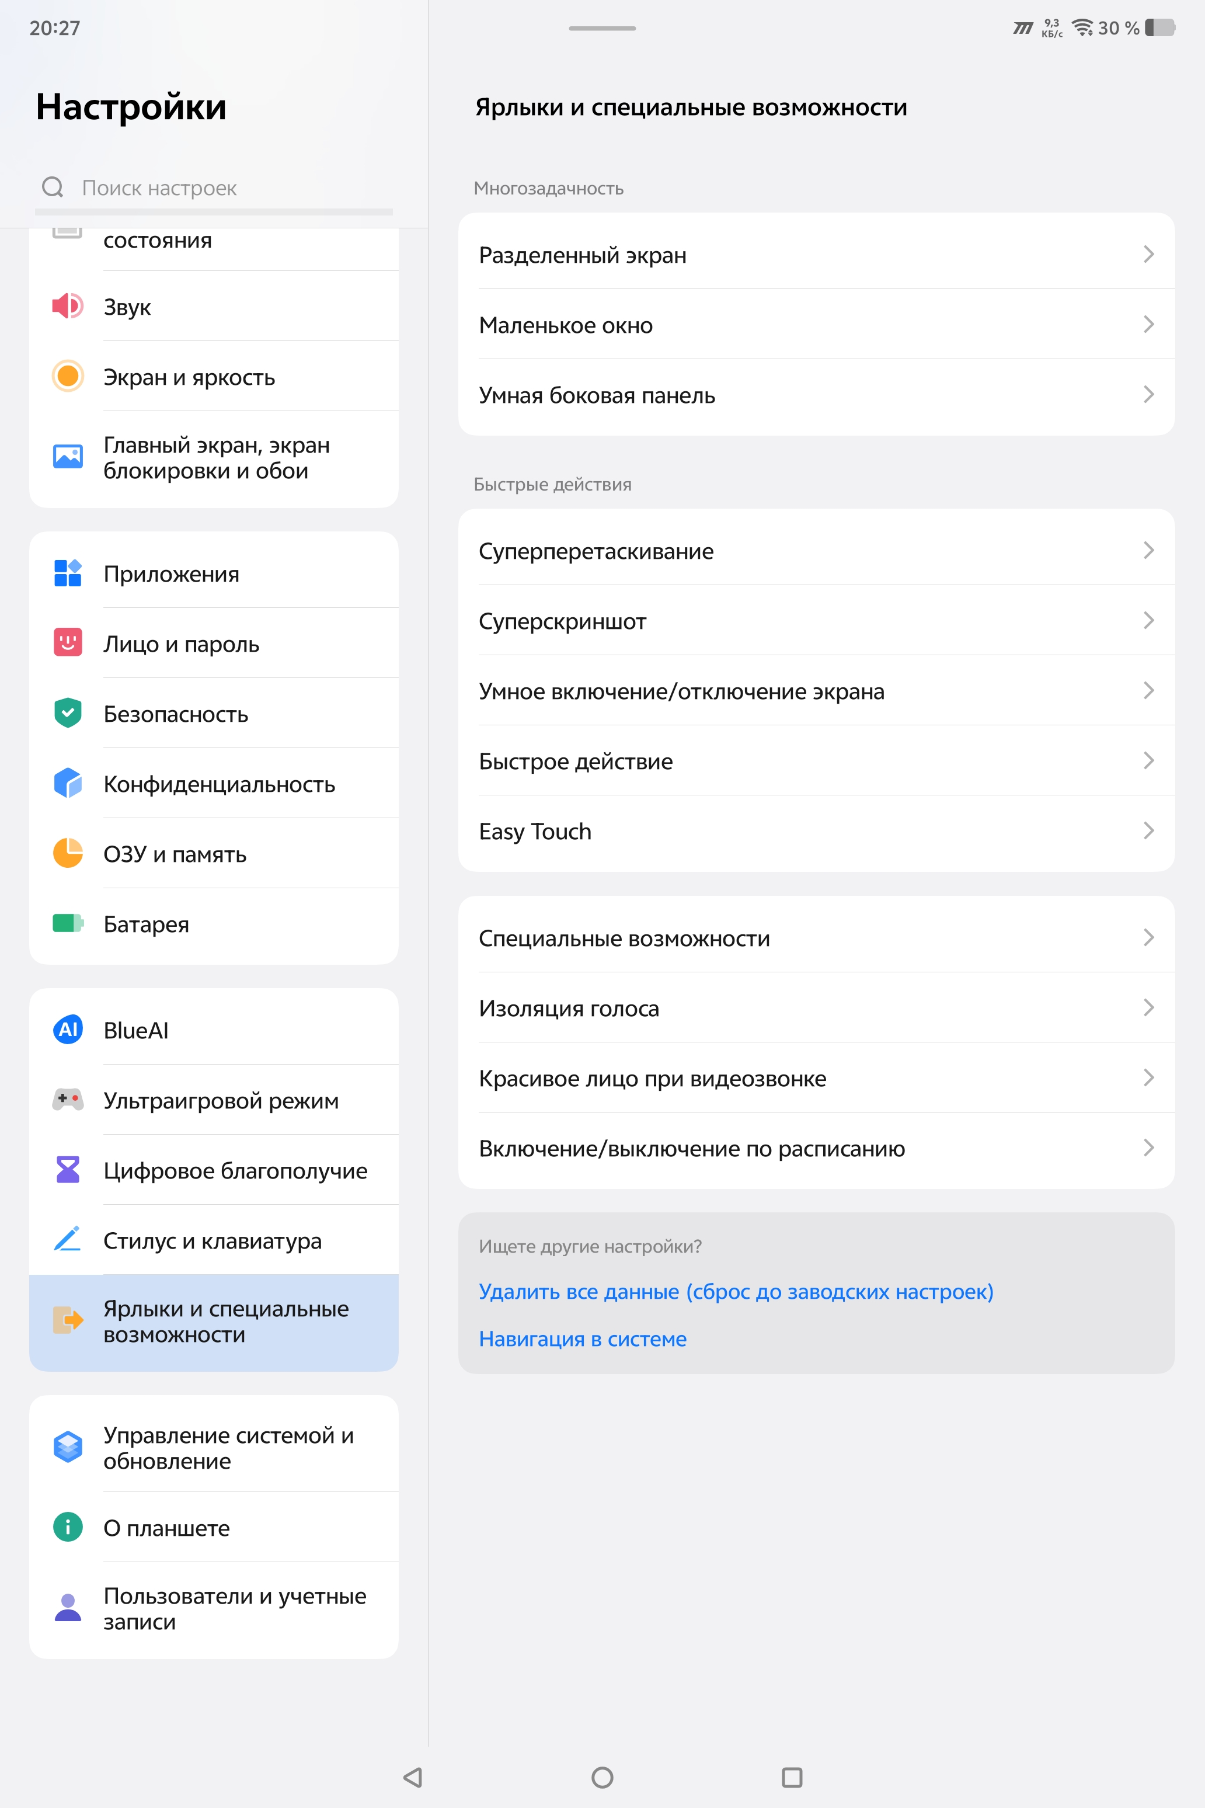Tap the Ultra game mode gamepad icon
The image size is (1205, 1808).
coord(68,1099)
